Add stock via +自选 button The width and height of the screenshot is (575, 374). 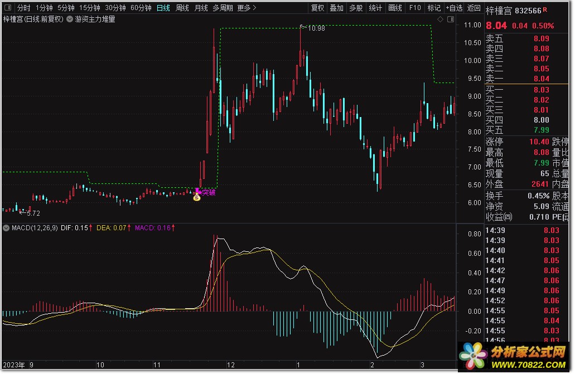(x=454, y=8)
